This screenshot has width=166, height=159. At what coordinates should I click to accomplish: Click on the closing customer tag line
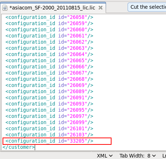[x=19, y=147]
